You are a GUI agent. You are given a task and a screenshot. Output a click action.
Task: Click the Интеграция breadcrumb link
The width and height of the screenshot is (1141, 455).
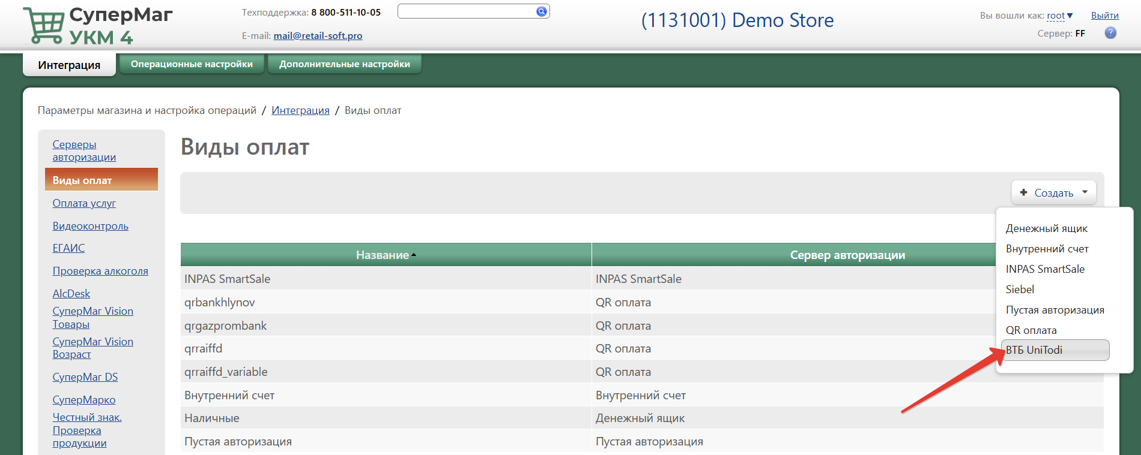click(300, 110)
